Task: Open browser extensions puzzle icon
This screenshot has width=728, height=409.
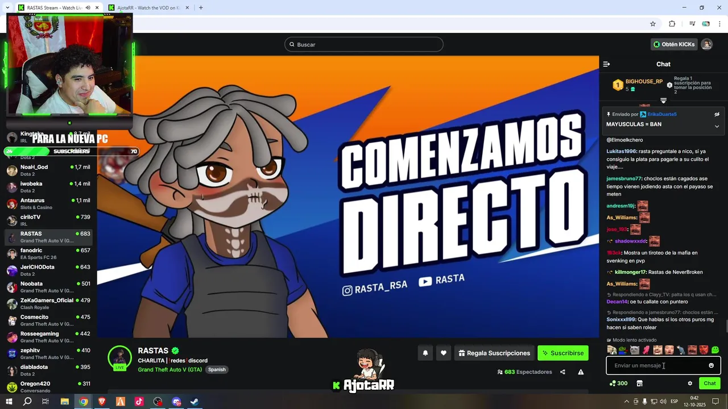Action: tap(672, 24)
